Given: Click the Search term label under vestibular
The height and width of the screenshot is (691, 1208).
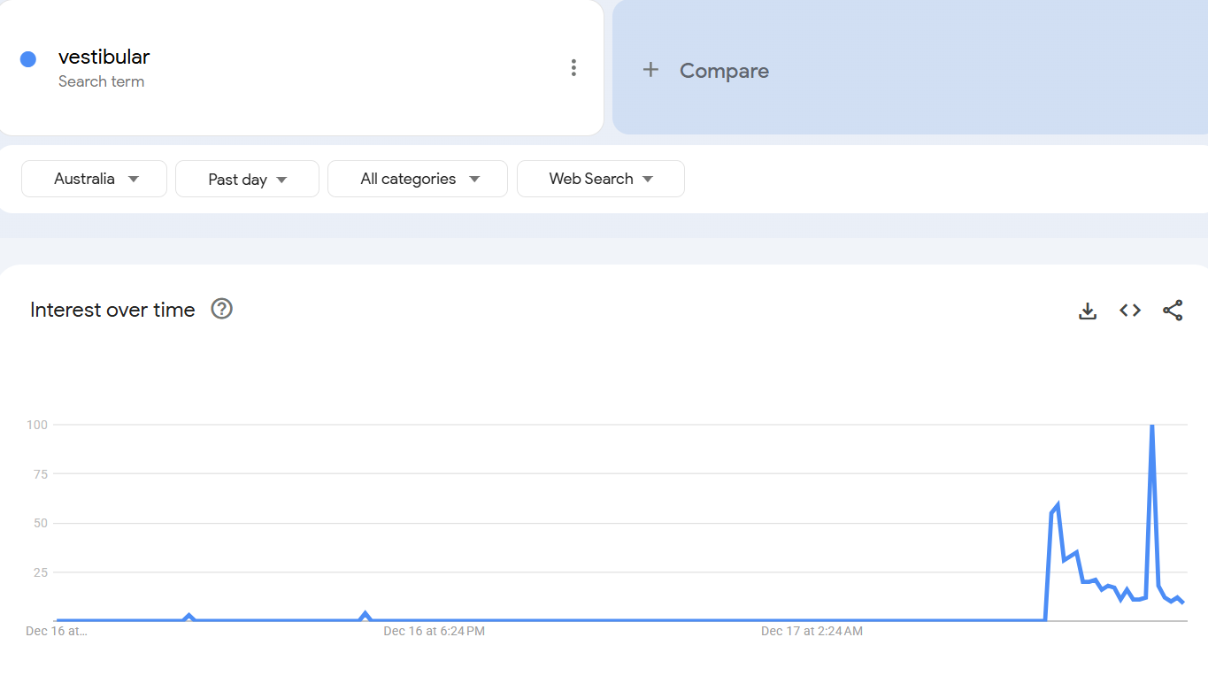Looking at the screenshot, I should (101, 81).
